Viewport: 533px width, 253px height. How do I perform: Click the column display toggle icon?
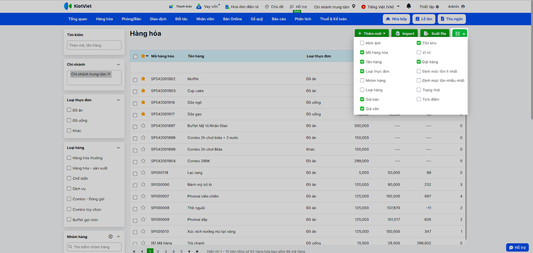pyautogui.click(x=460, y=34)
